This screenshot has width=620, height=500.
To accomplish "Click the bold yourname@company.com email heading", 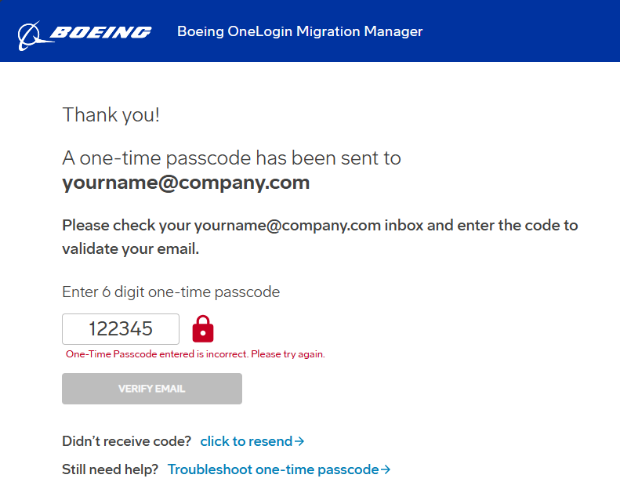I will 186,183.
